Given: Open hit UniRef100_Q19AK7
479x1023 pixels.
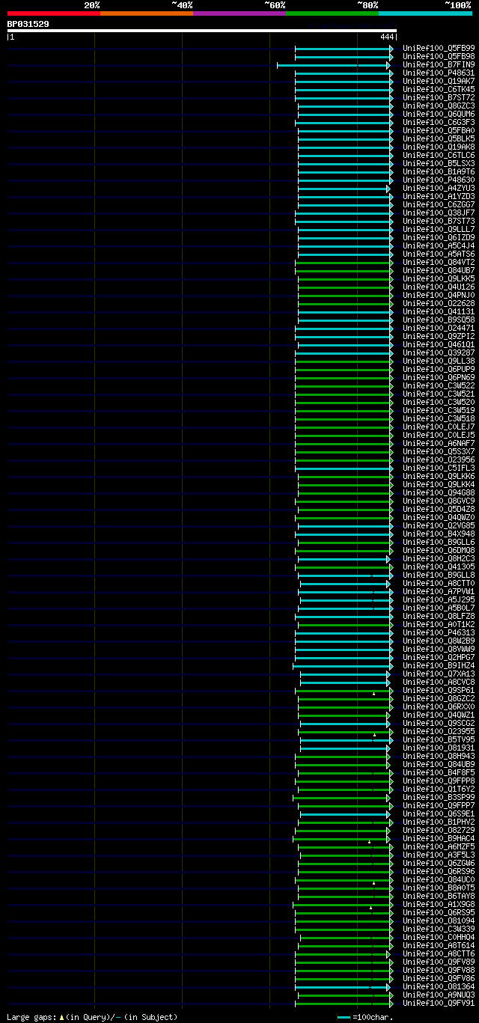Looking at the screenshot, I should tap(439, 81).
